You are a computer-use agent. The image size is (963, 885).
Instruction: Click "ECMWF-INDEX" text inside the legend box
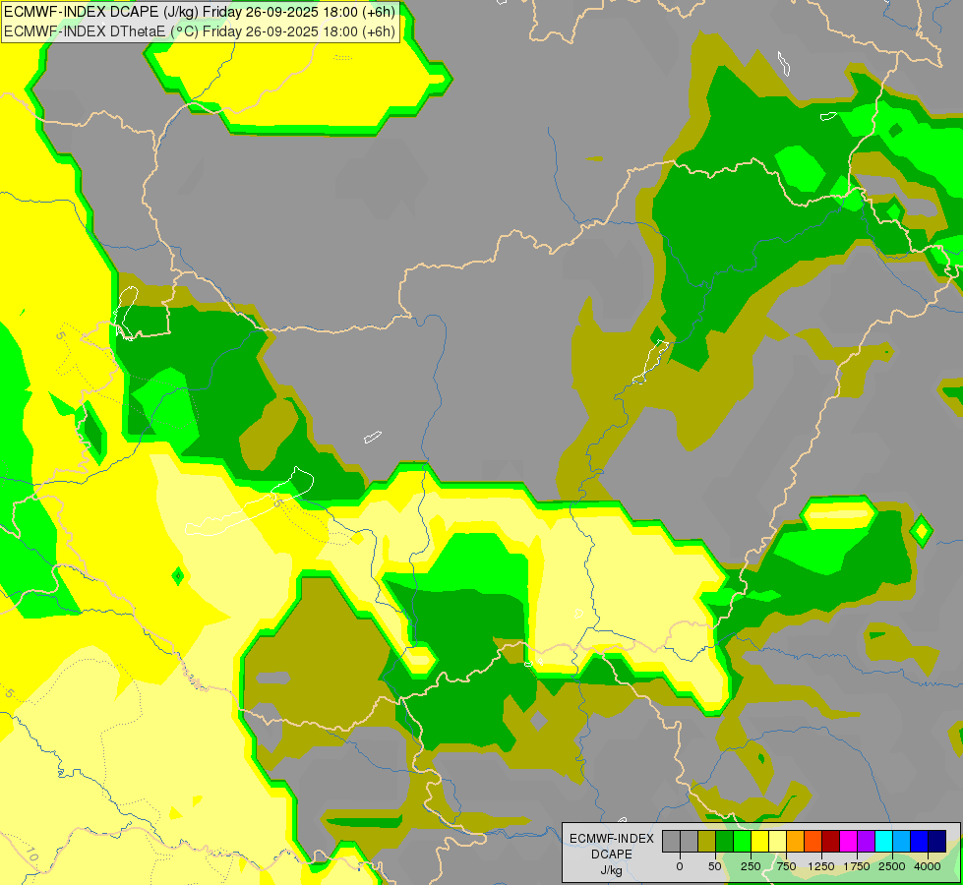pos(612,839)
